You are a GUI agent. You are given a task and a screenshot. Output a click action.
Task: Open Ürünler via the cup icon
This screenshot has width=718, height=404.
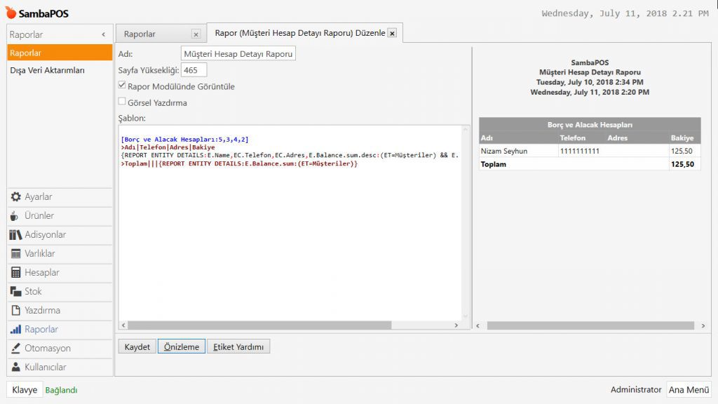pos(15,216)
